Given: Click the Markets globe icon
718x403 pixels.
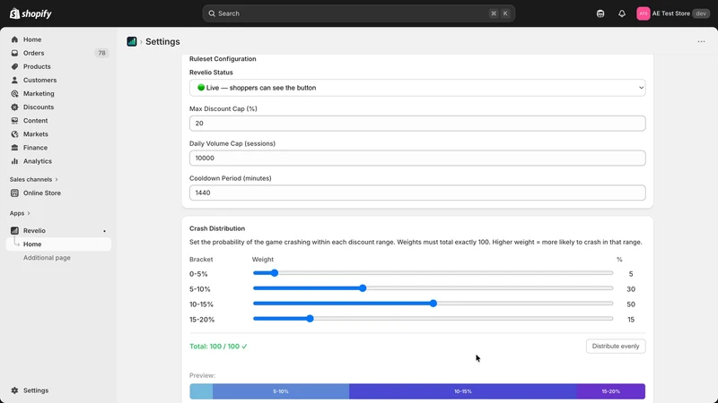Looking at the screenshot, I should click(14, 134).
